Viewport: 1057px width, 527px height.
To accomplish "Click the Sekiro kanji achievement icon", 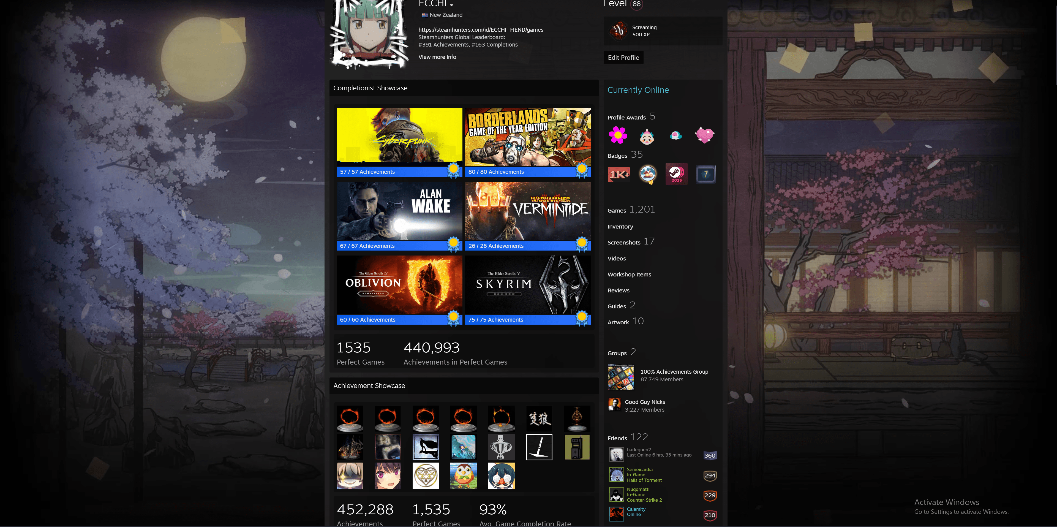I will coord(539,419).
